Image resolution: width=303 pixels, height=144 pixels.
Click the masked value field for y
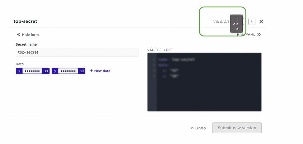coord(68,71)
